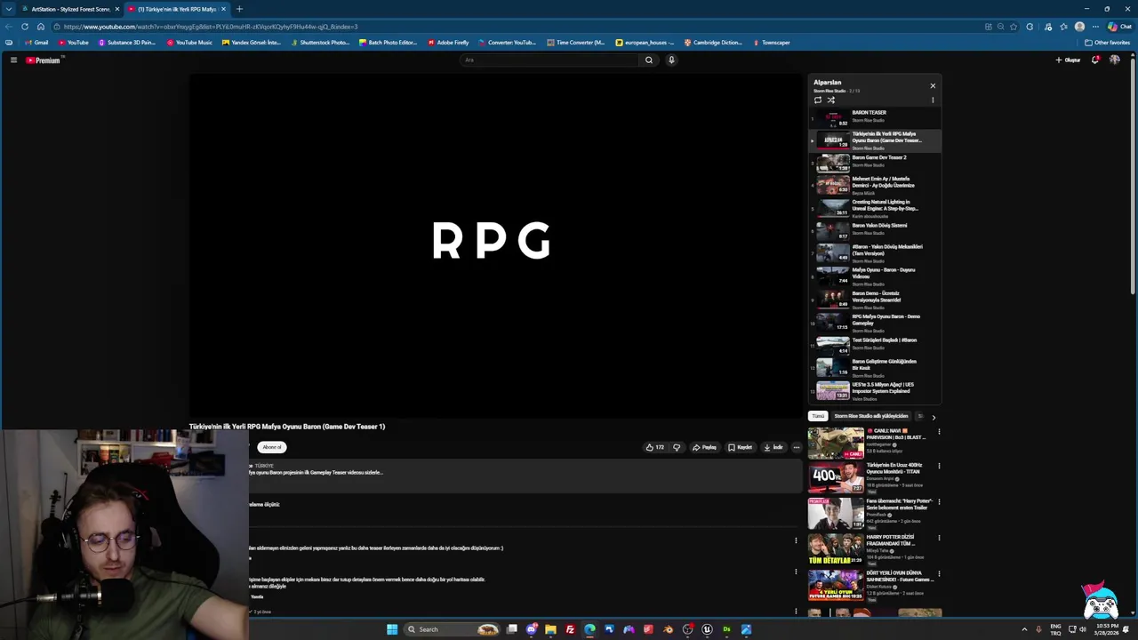Open options for Dört Yerli Oyun suggestion

938,573
